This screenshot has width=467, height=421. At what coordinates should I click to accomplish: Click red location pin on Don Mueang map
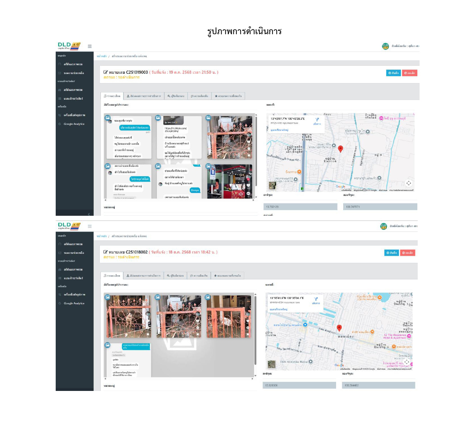coord(339,328)
